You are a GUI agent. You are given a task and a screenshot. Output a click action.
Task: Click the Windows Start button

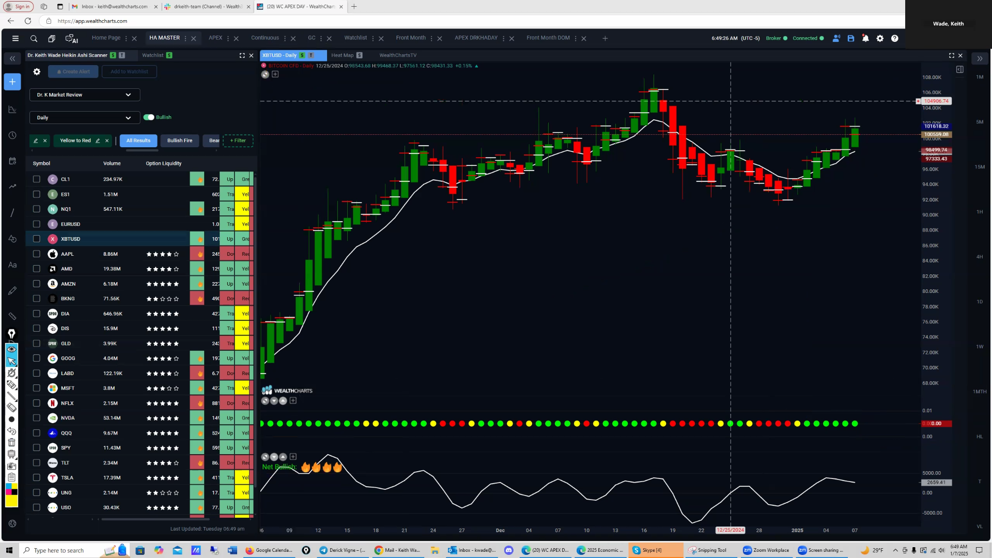[x=9, y=550]
